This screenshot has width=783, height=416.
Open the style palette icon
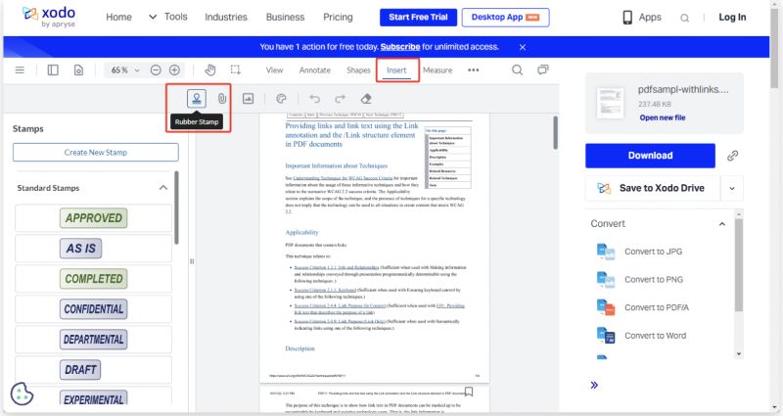click(x=281, y=98)
